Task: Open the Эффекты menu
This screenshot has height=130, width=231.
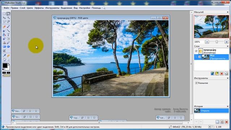Action: click(39, 8)
